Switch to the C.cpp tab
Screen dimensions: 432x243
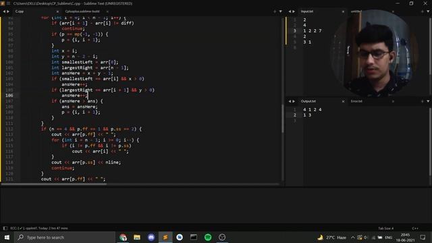click(20, 11)
